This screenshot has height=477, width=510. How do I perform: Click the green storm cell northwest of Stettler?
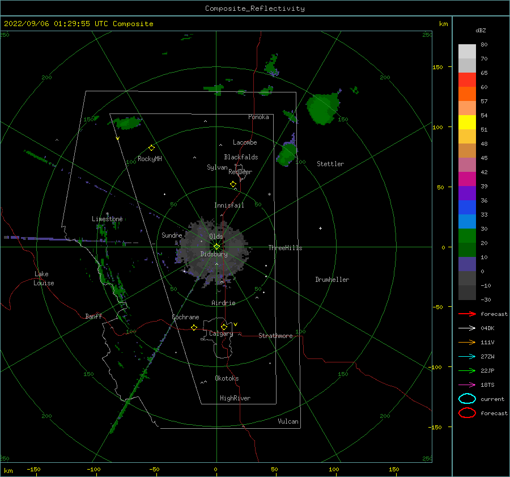pyautogui.click(x=323, y=108)
